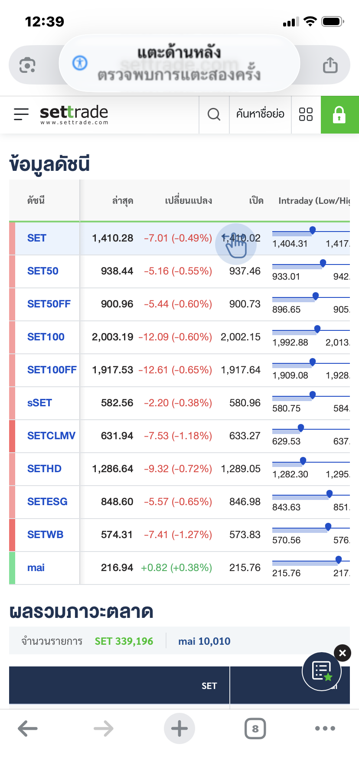Open the SET index link
Image resolution: width=359 pixels, height=777 pixels.
[37, 238]
